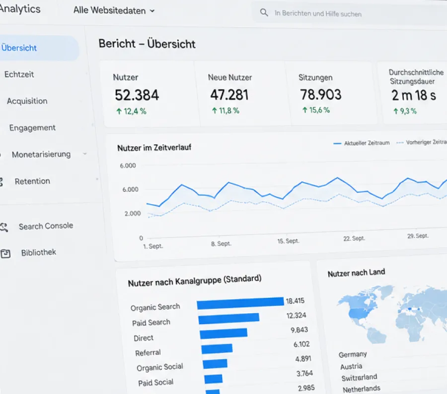Click the Organic Social bar
The width and height of the screenshot is (447, 394).
[215, 364]
